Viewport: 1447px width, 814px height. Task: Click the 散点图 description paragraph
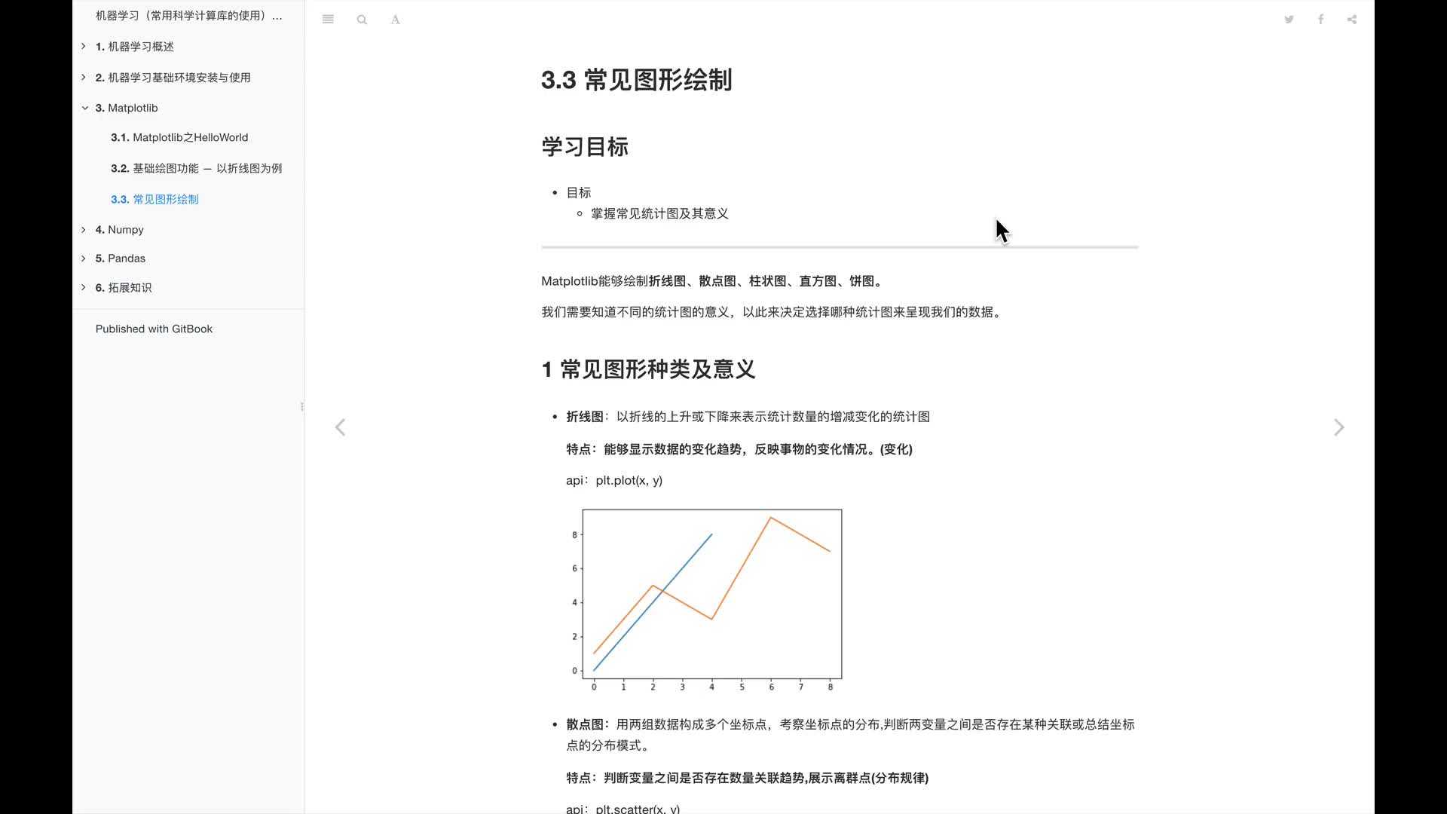[x=850, y=735]
